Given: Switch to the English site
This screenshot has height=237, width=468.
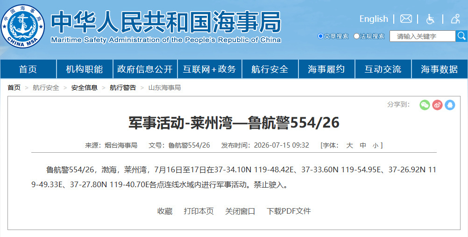Looking at the screenshot, I should pyautogui.click(x=374, y=19).
